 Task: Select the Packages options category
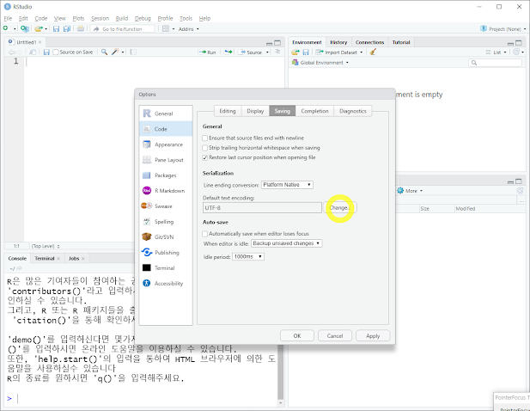click(x=166, y=175)
